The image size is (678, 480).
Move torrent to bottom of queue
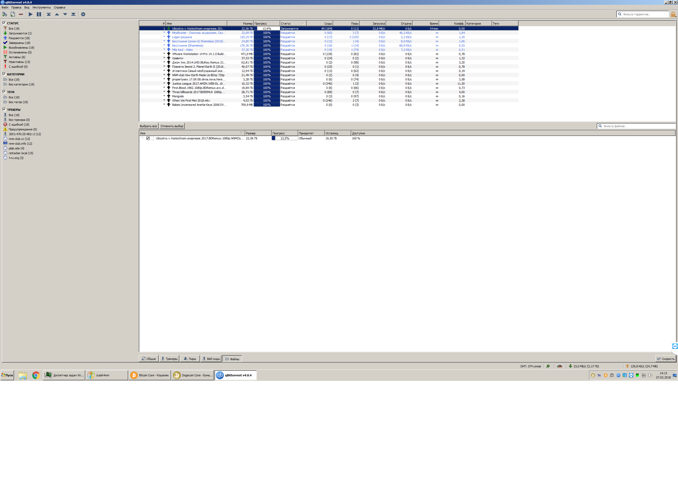click(73, 14)
